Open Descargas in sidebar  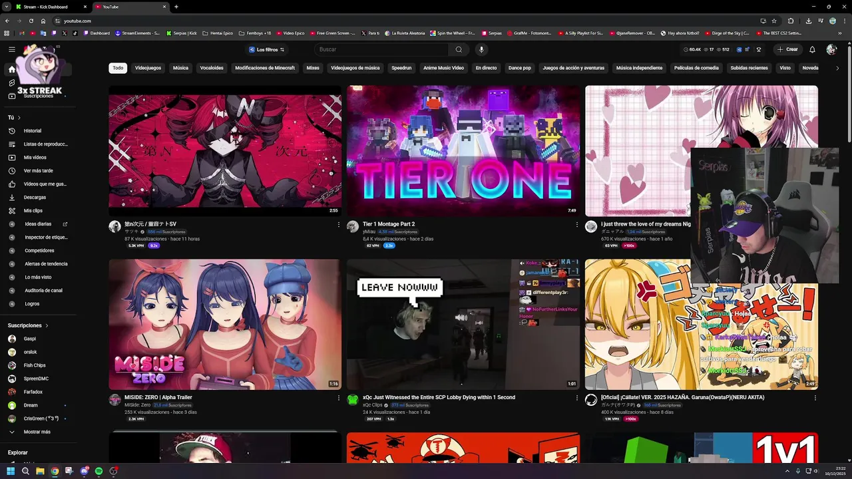tap(36, 198)
